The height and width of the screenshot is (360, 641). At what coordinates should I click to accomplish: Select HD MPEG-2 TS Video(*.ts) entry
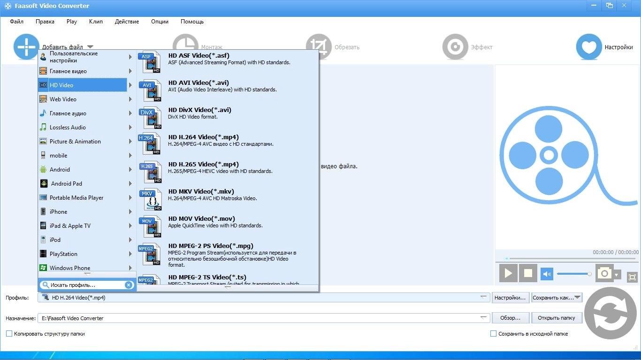pyautogui.click(x=228, y=280)
